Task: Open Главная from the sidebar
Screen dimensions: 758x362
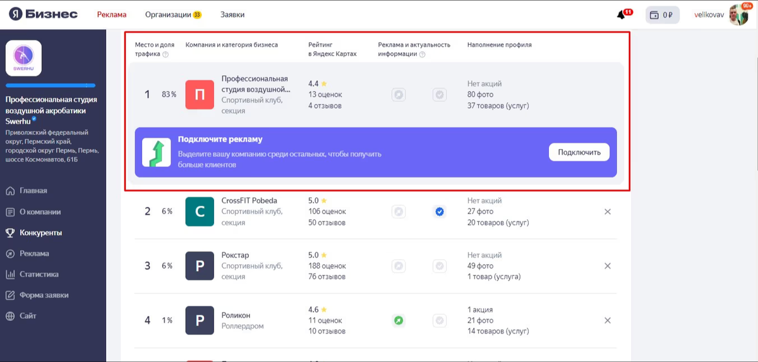Action: (x=33, y=191)
